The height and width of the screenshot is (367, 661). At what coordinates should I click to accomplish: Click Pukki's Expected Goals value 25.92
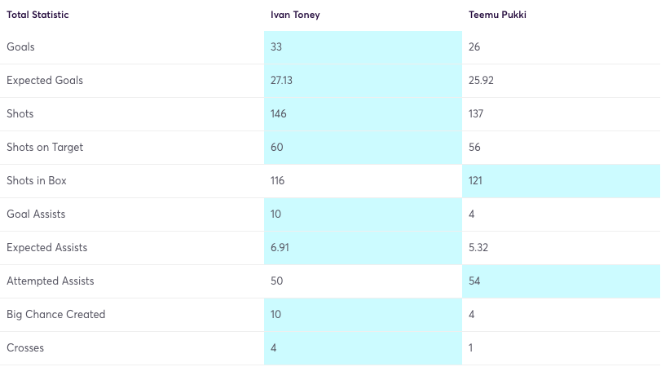pos(482,81)
